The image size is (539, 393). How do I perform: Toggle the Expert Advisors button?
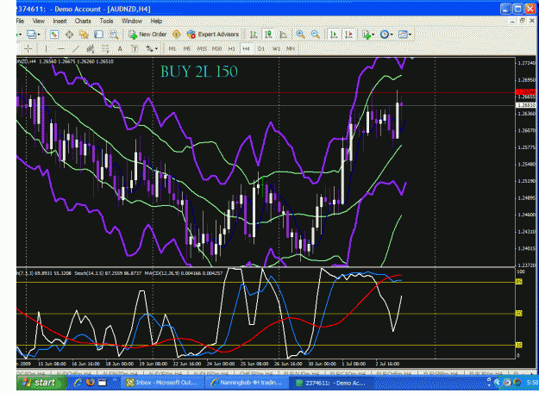(x=213, y=34)
